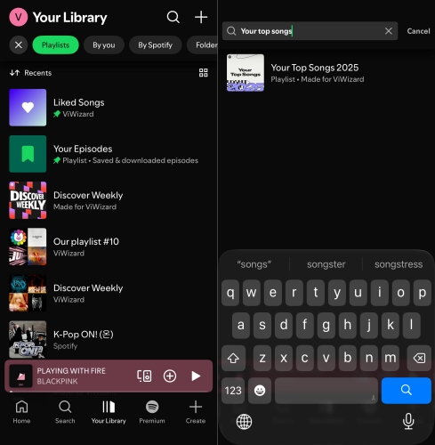Go to the Home tab
435x445 pixels.
click(x=21, y=412)
